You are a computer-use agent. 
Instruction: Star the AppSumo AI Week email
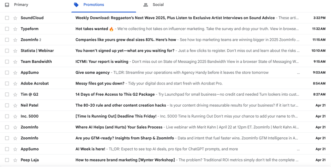click(x=15, y=149)
